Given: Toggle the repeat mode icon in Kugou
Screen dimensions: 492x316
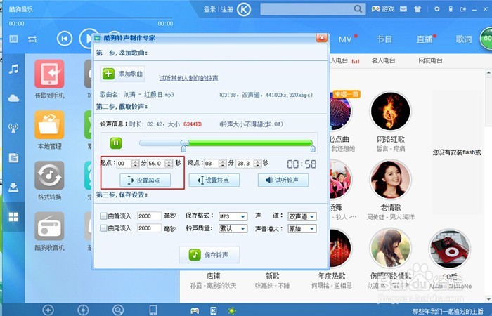Looking at the screenshot, I should 32,39.
